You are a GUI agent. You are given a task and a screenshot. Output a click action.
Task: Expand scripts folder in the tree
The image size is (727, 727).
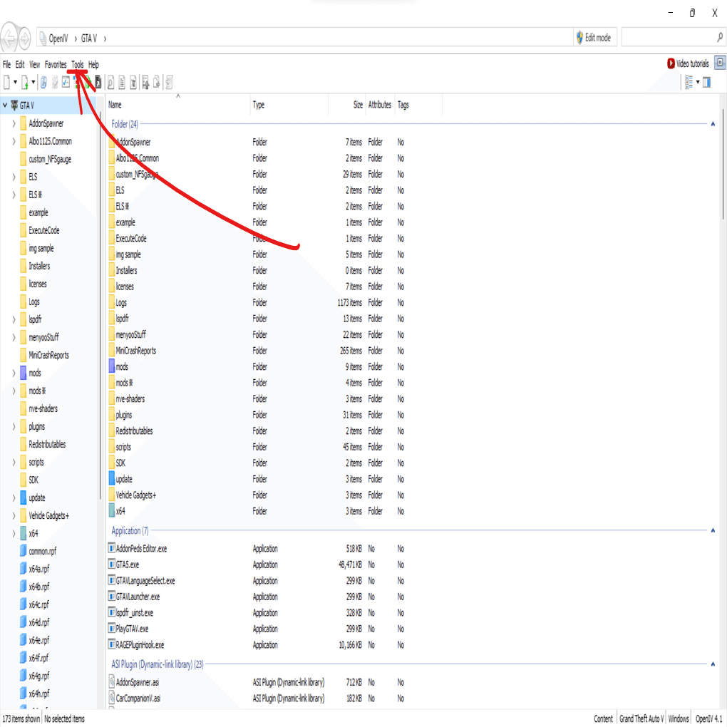click(x=14, y=463)
